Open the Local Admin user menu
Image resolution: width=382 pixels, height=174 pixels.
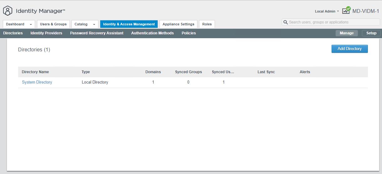(327, 11)
